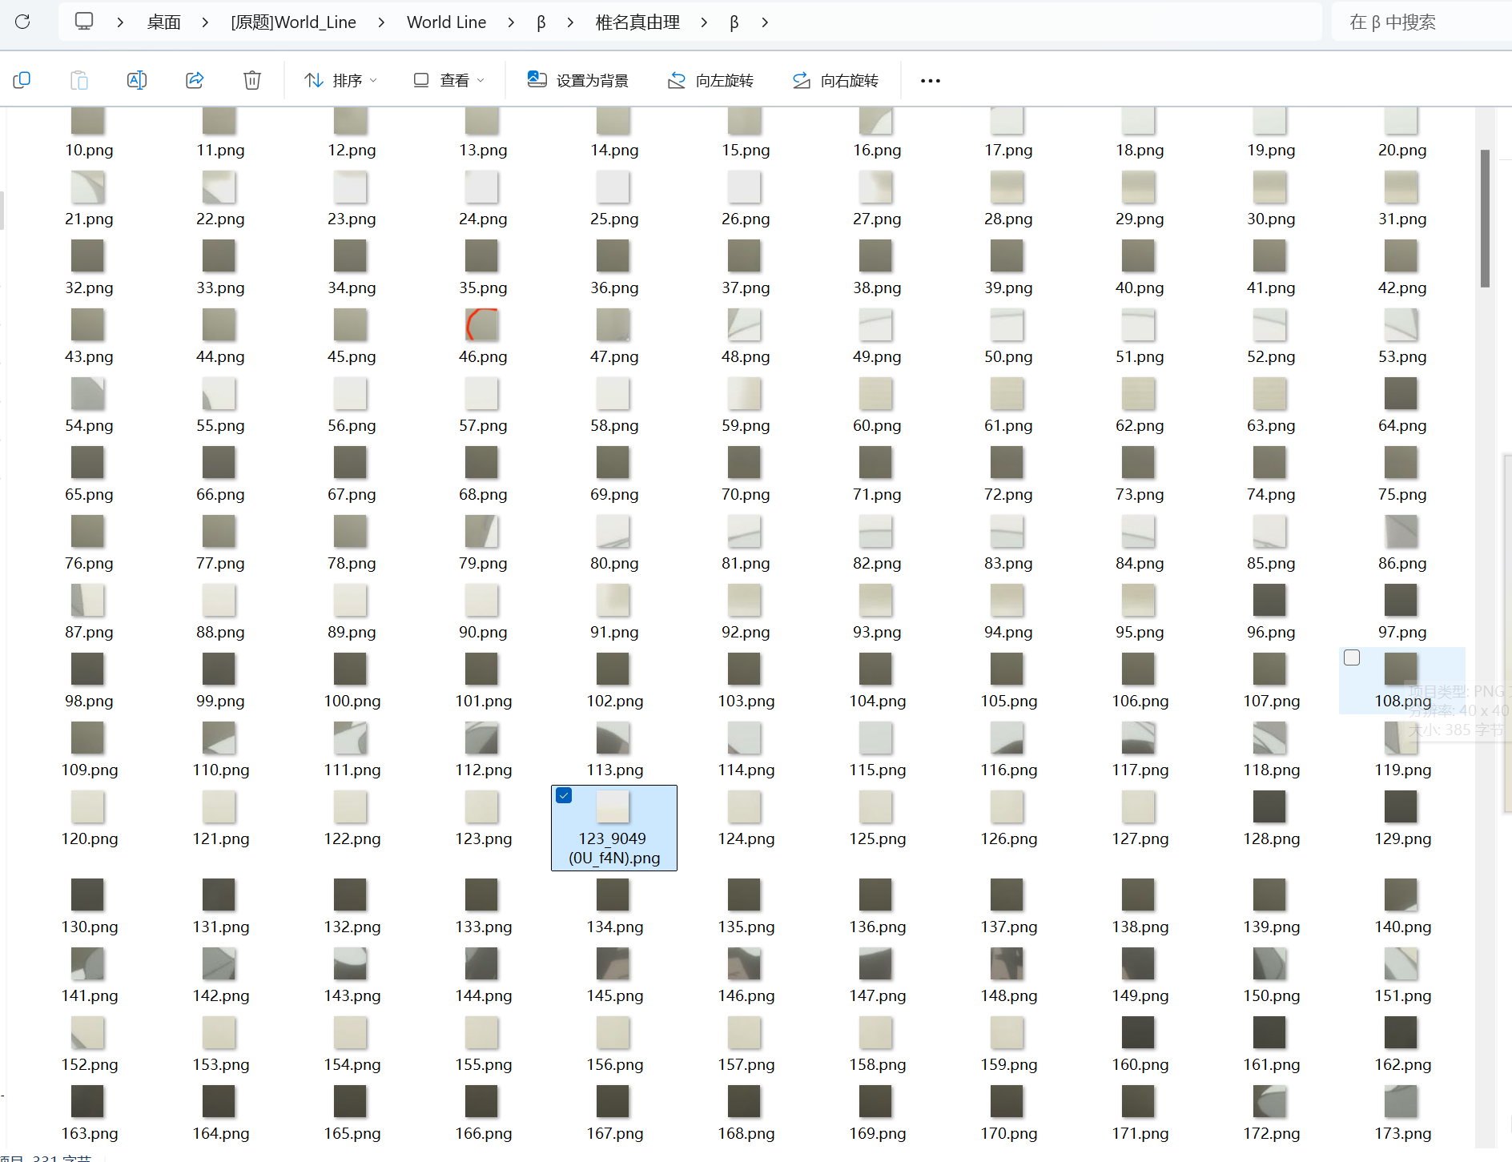This screenshot has height=1162, width=1512.
Task: Click the 100.png file name
Action: click(x=352, y=701)
